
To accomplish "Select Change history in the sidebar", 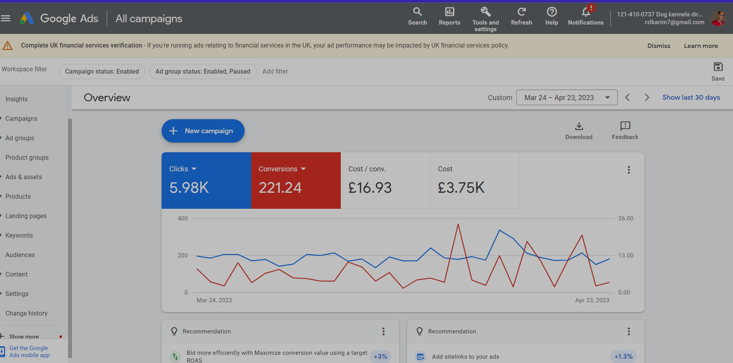I will click(26, 313).
